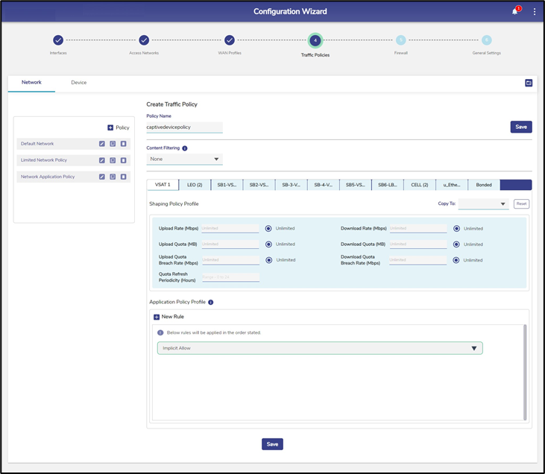Open the Content Filtering dropdown

[x=184, y=159]
